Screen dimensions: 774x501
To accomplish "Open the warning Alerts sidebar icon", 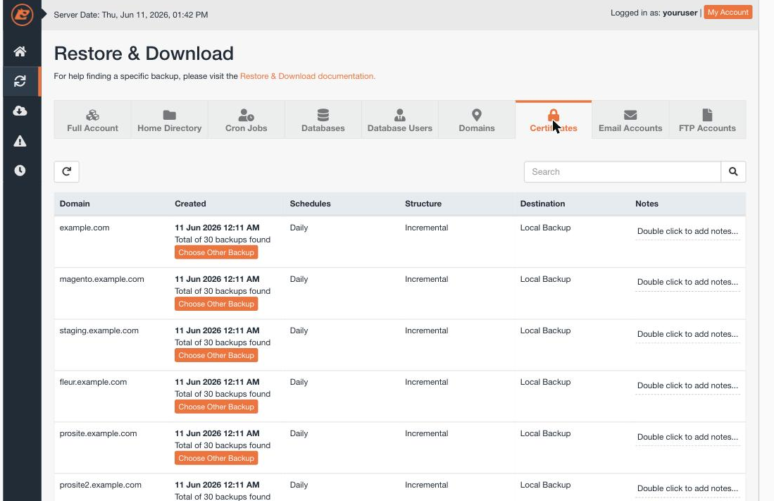I will tap(20, 141).
